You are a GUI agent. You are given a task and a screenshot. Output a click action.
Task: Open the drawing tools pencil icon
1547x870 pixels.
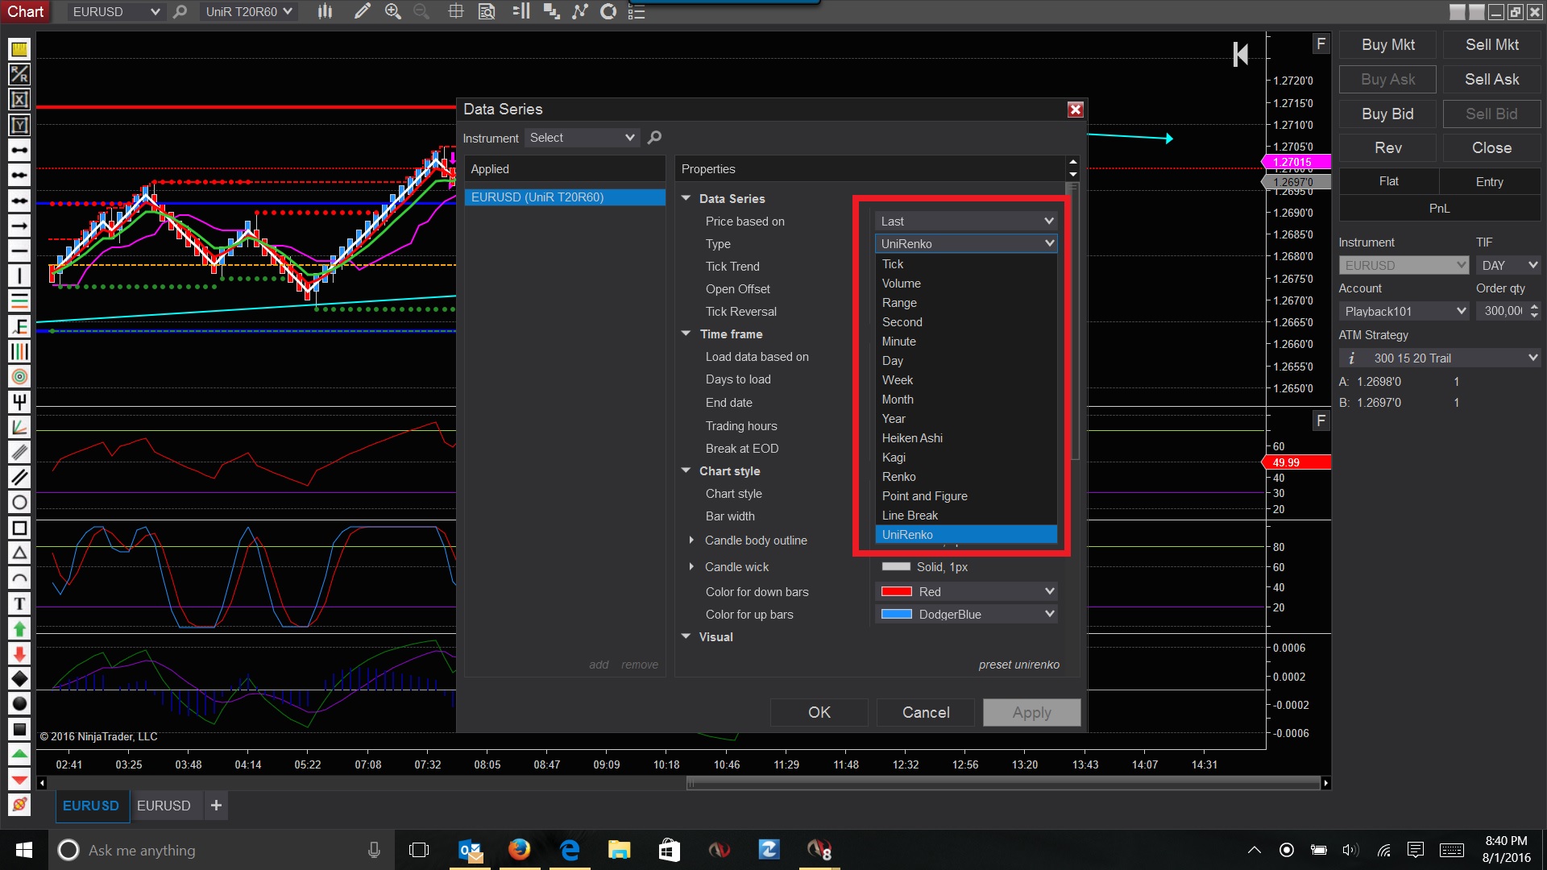pyautogui.click(x=363, y=11)
